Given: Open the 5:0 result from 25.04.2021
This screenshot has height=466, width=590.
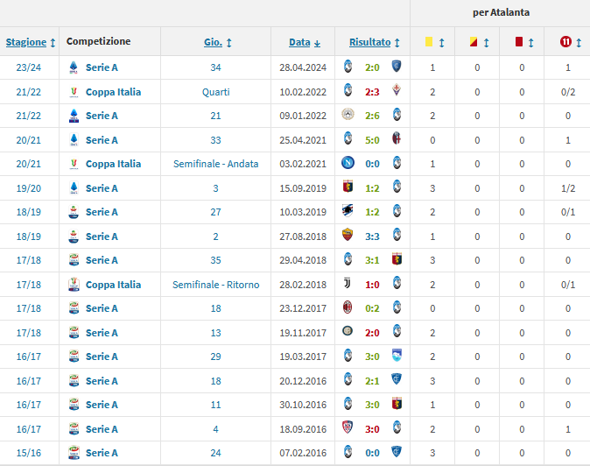Looking at the screenshot, I should coord(372,140).
